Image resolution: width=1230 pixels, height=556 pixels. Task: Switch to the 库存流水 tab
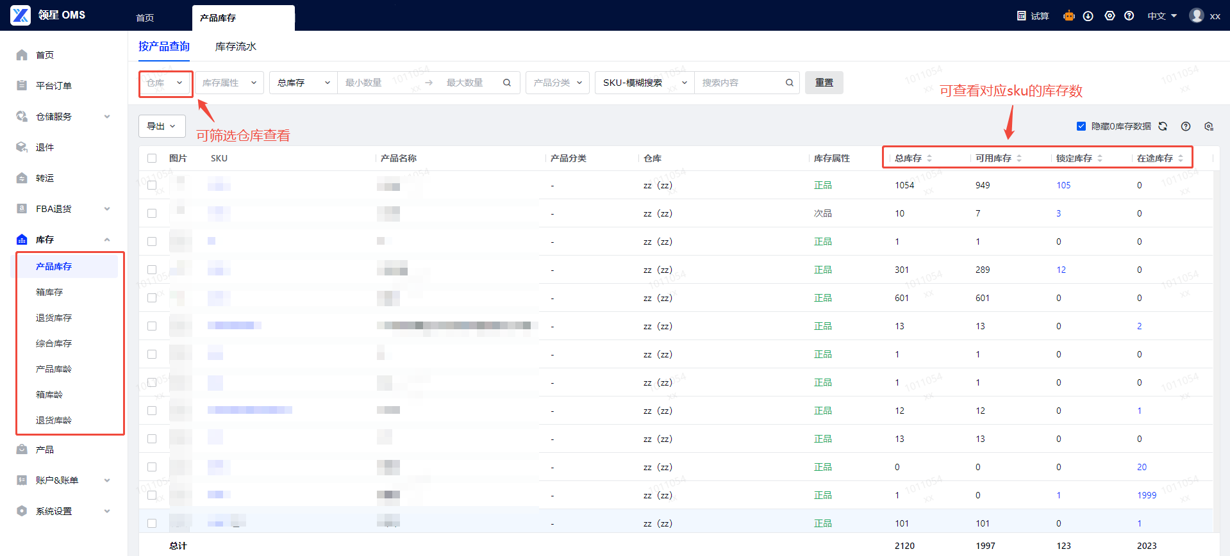pos(236,46)
